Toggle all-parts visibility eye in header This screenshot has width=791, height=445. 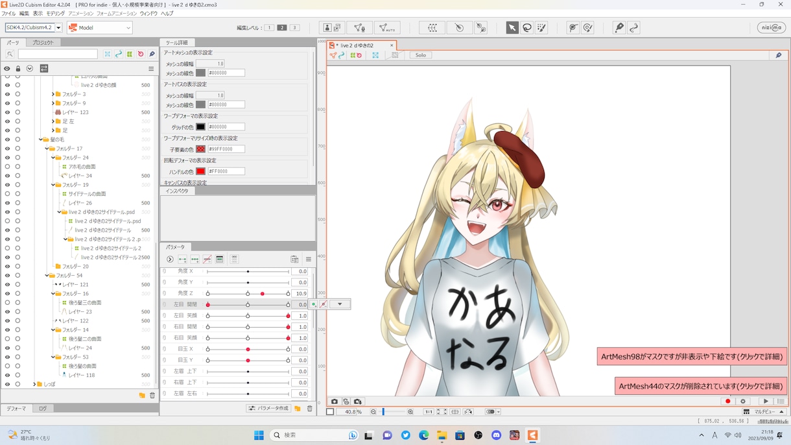[7, 69]
